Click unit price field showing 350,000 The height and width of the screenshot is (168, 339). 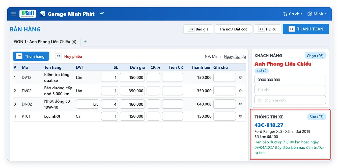coord(132,91)
